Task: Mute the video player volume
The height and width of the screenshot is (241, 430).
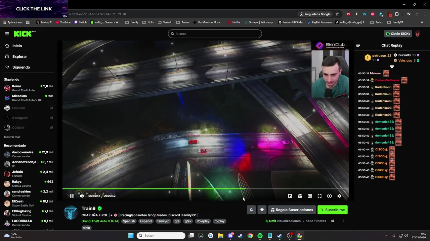Action: pos(82,196)
